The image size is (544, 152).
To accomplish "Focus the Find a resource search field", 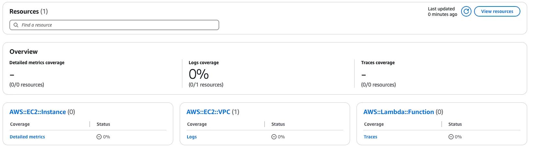I will pos(117,25).
